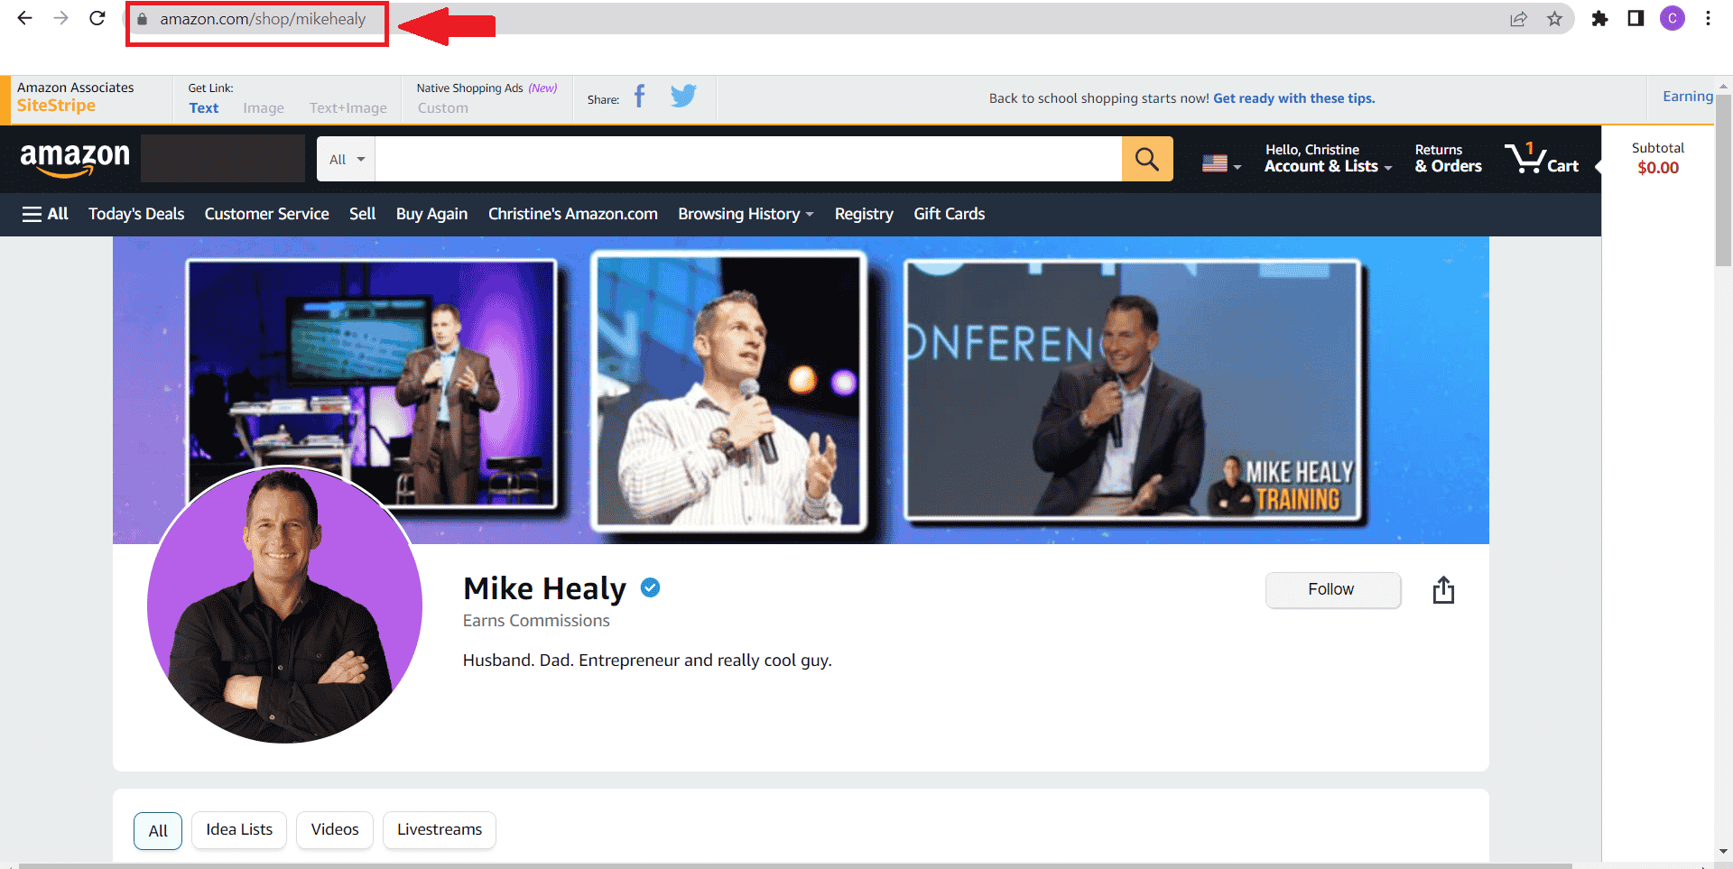
Task: Click the Amazon logo
Action: (x=75, y=159)
